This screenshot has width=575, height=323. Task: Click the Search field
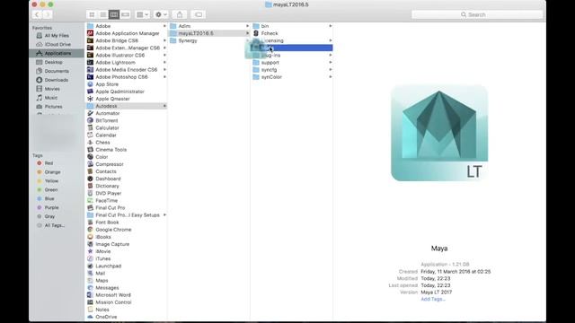click(477, 14)
